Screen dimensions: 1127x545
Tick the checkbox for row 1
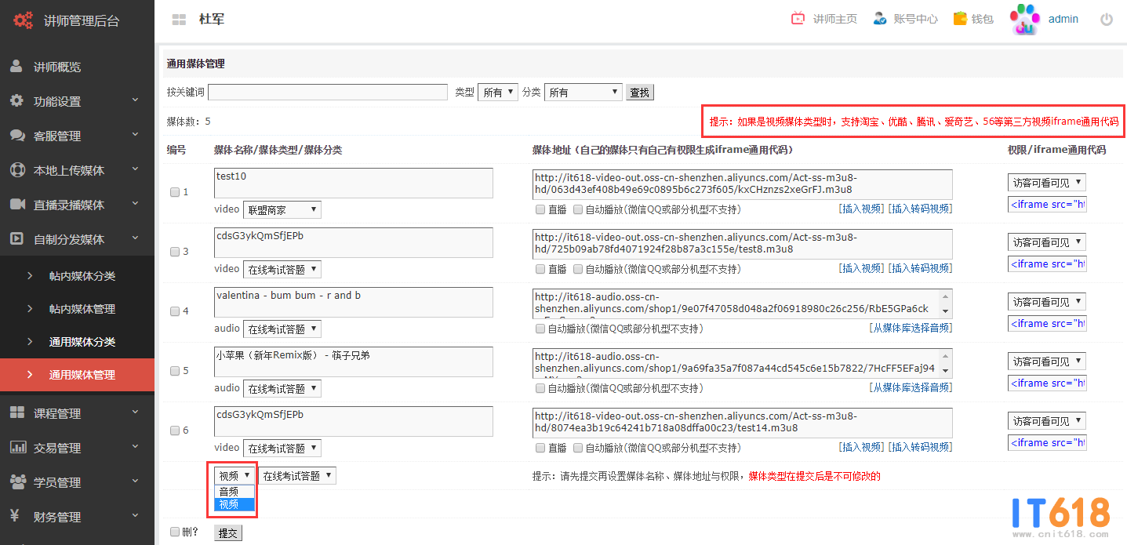tap(175, 192)
